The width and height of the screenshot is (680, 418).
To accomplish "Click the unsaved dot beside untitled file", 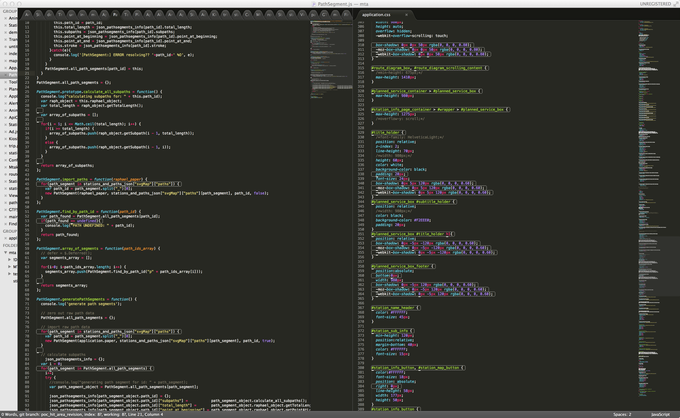I will 5,46.
